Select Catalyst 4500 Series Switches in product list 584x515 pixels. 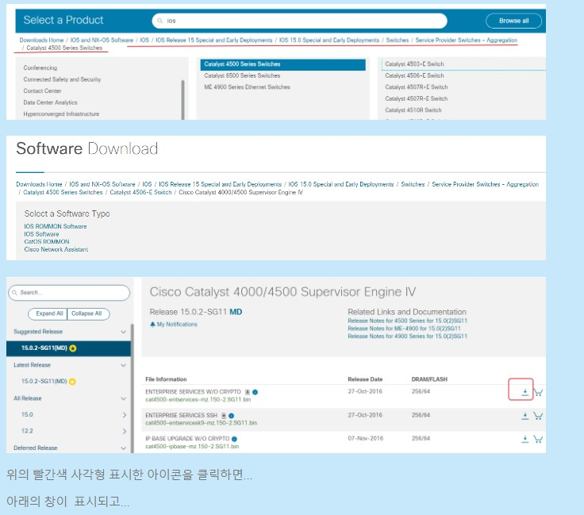pyautogui.click(x=282, y=64)
